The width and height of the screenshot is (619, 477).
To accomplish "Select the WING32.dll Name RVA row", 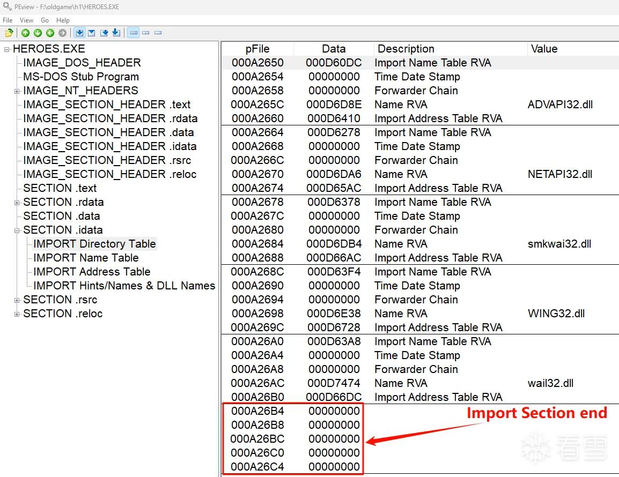I will click(x=420, y=313).
